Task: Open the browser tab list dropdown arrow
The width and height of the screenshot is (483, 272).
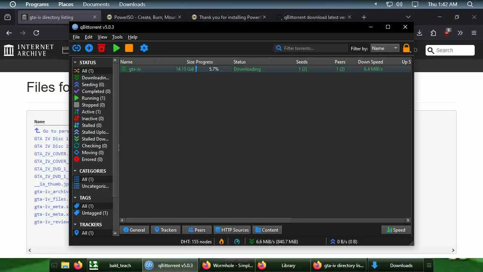Action: 408,17
